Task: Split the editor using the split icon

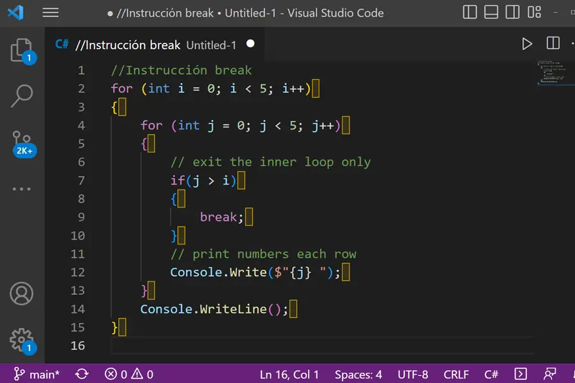Action: coord(551,43)
